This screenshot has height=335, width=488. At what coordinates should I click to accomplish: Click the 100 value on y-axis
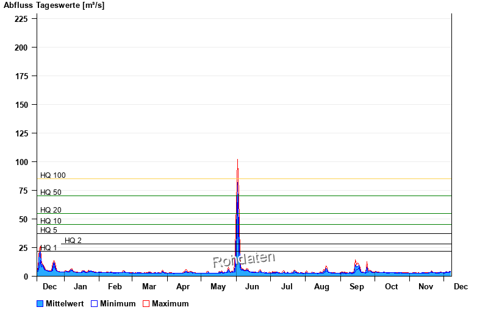pyautogui.click(x=22, y=162)
